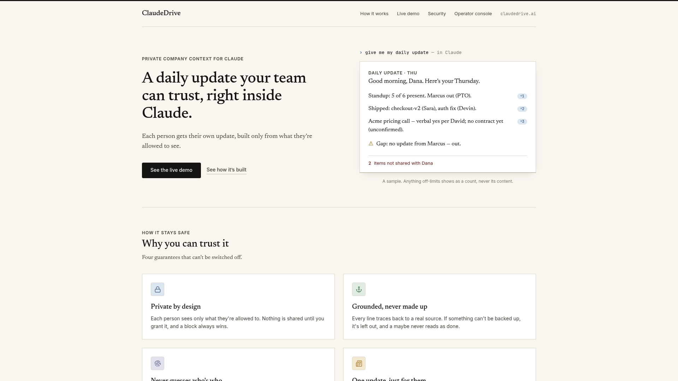This screenshot has width=678, height=381.
Task: Click the See the live demo button
Action: point(171,170)
